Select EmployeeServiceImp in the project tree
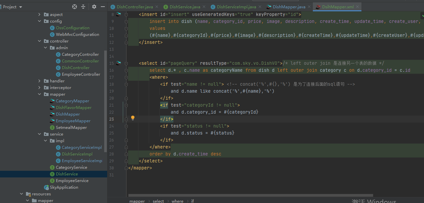This screenshot has height=203, width=424. tap(82, 161)
